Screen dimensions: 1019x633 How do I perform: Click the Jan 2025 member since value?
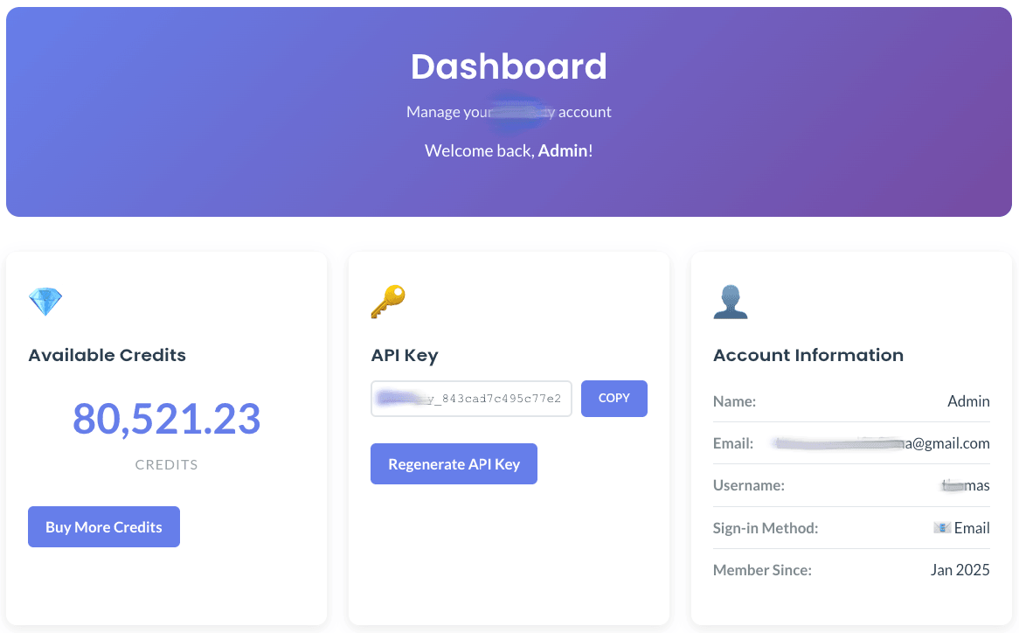(960, 570)
